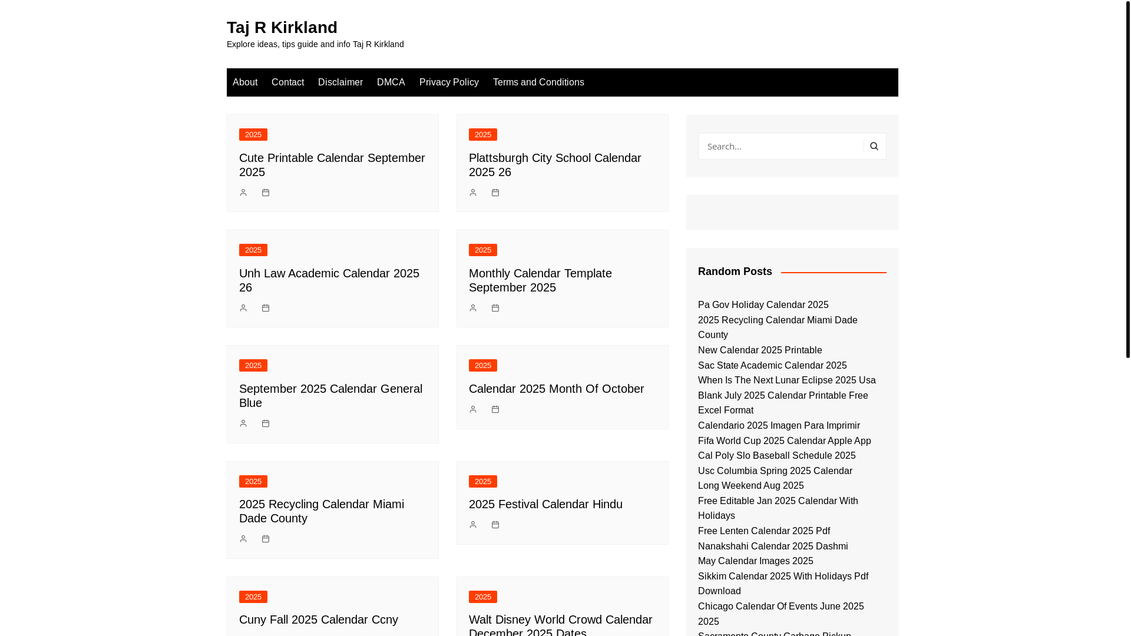Click the search magnifier icon
Viewport: 1131px width, 636px height.
pyautogui.click(x=874, y=146)
